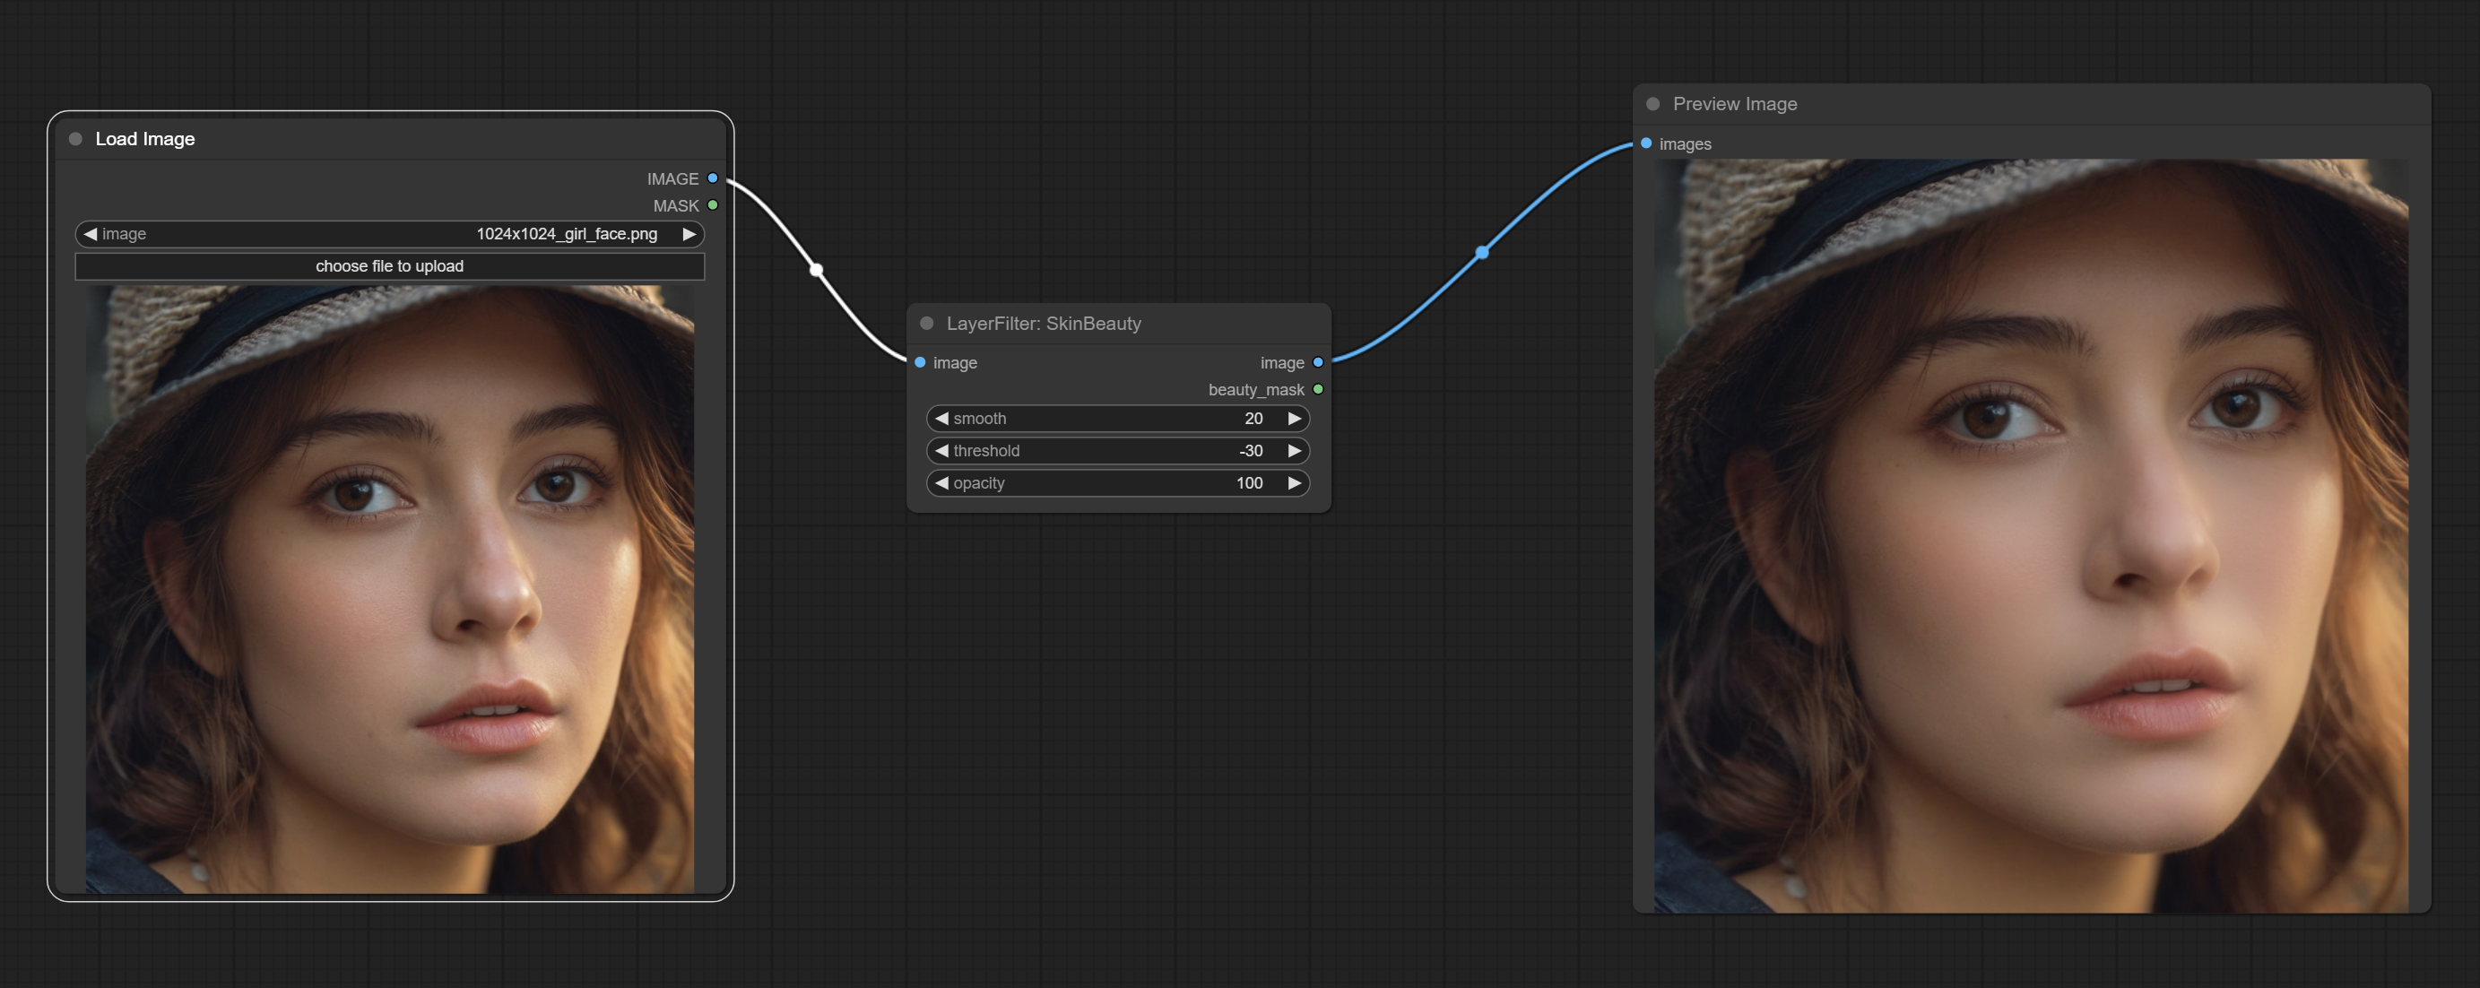Click the SkinBeauty image output socket
2480x988 pixels.
click(x=1318, y=362)
